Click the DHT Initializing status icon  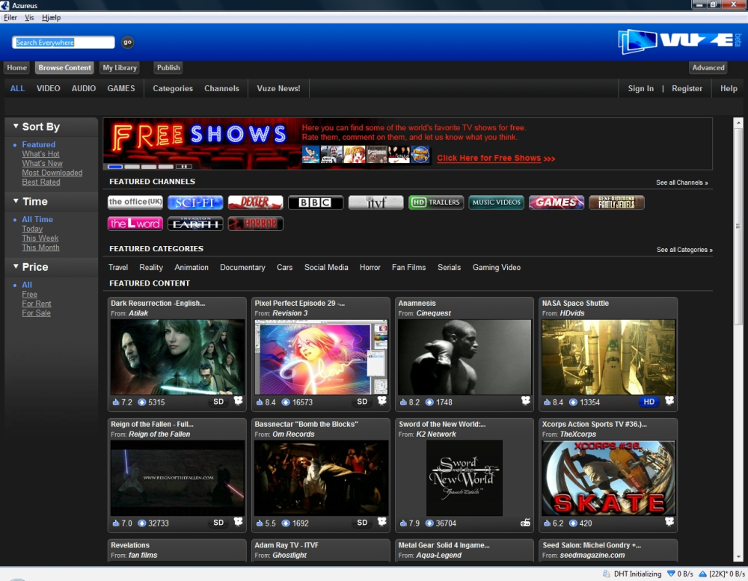(607, 574)
